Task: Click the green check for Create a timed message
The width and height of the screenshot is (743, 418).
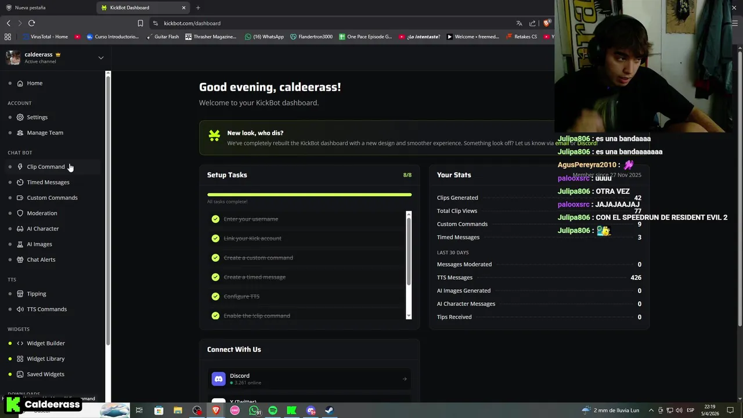Action: click(215, 277)
